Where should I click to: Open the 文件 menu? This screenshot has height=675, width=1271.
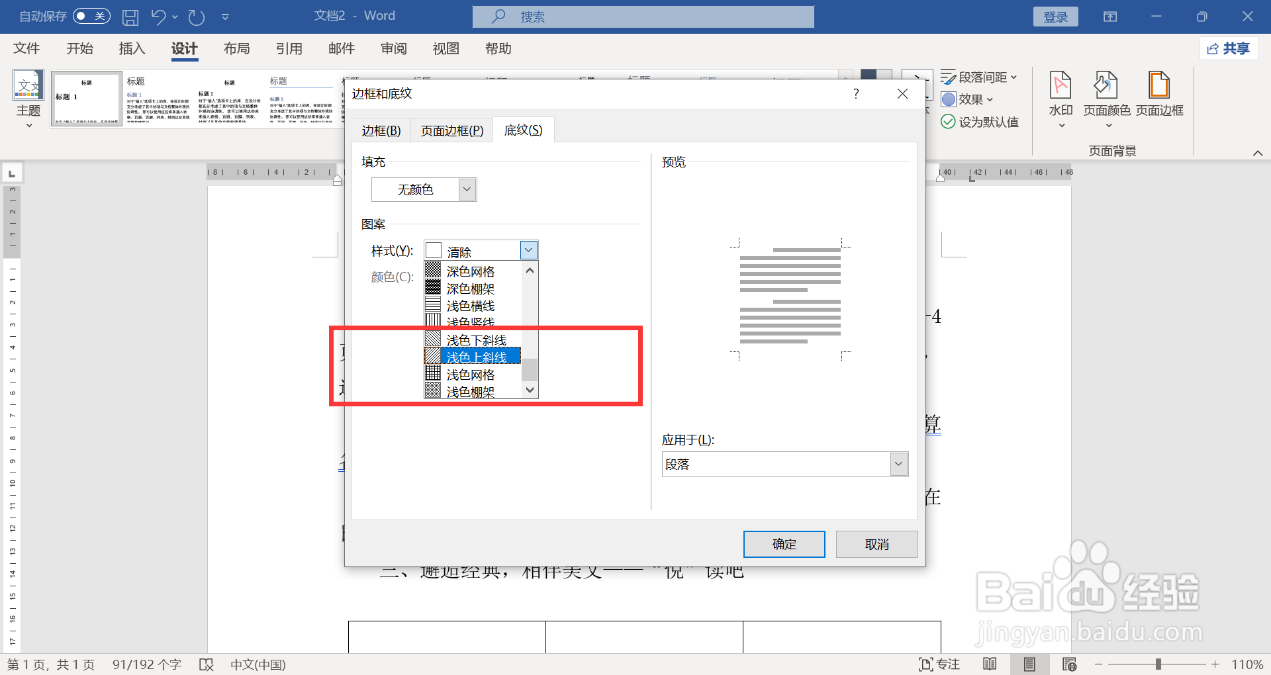point(26,48)
